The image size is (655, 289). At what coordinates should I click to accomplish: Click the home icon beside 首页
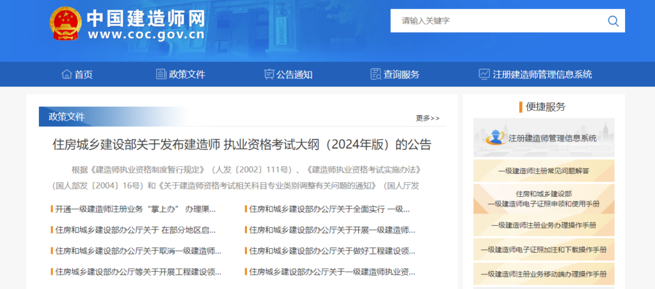coord(67,74)
